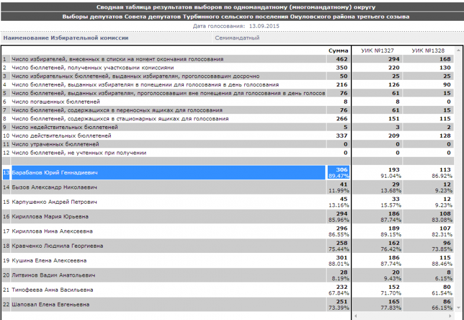The height and width of the screenshot is (320, 464).
Task: Click the horizontal scroll right arrow
Action: (x=451, y=316)
